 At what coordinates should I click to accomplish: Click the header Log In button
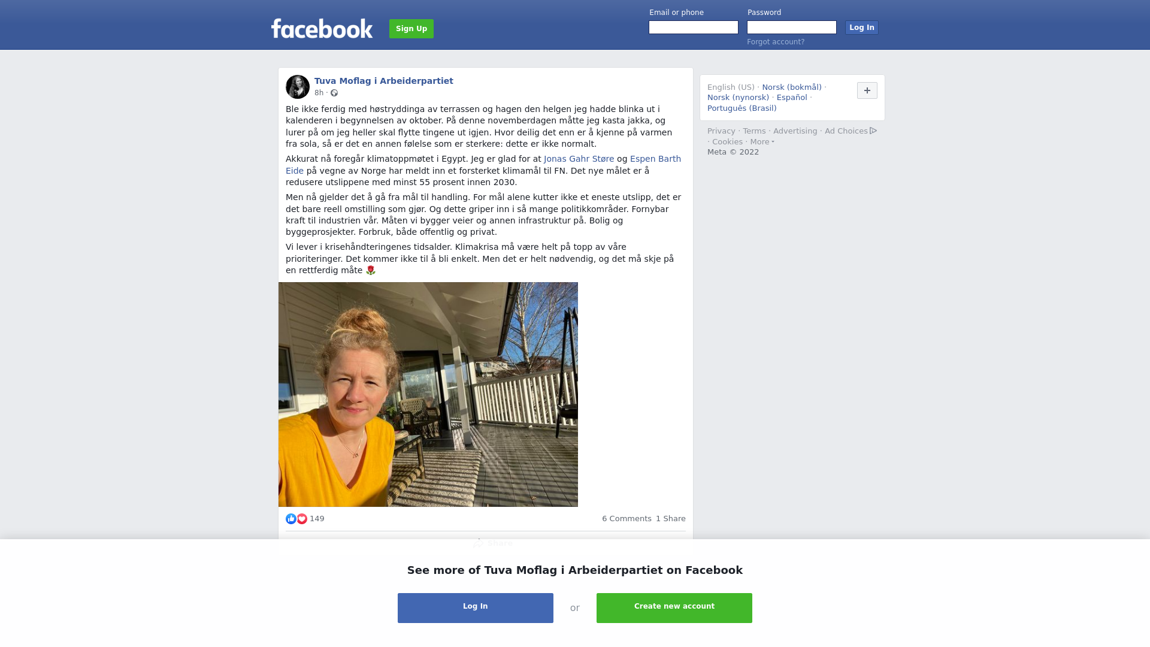(862, 28)
